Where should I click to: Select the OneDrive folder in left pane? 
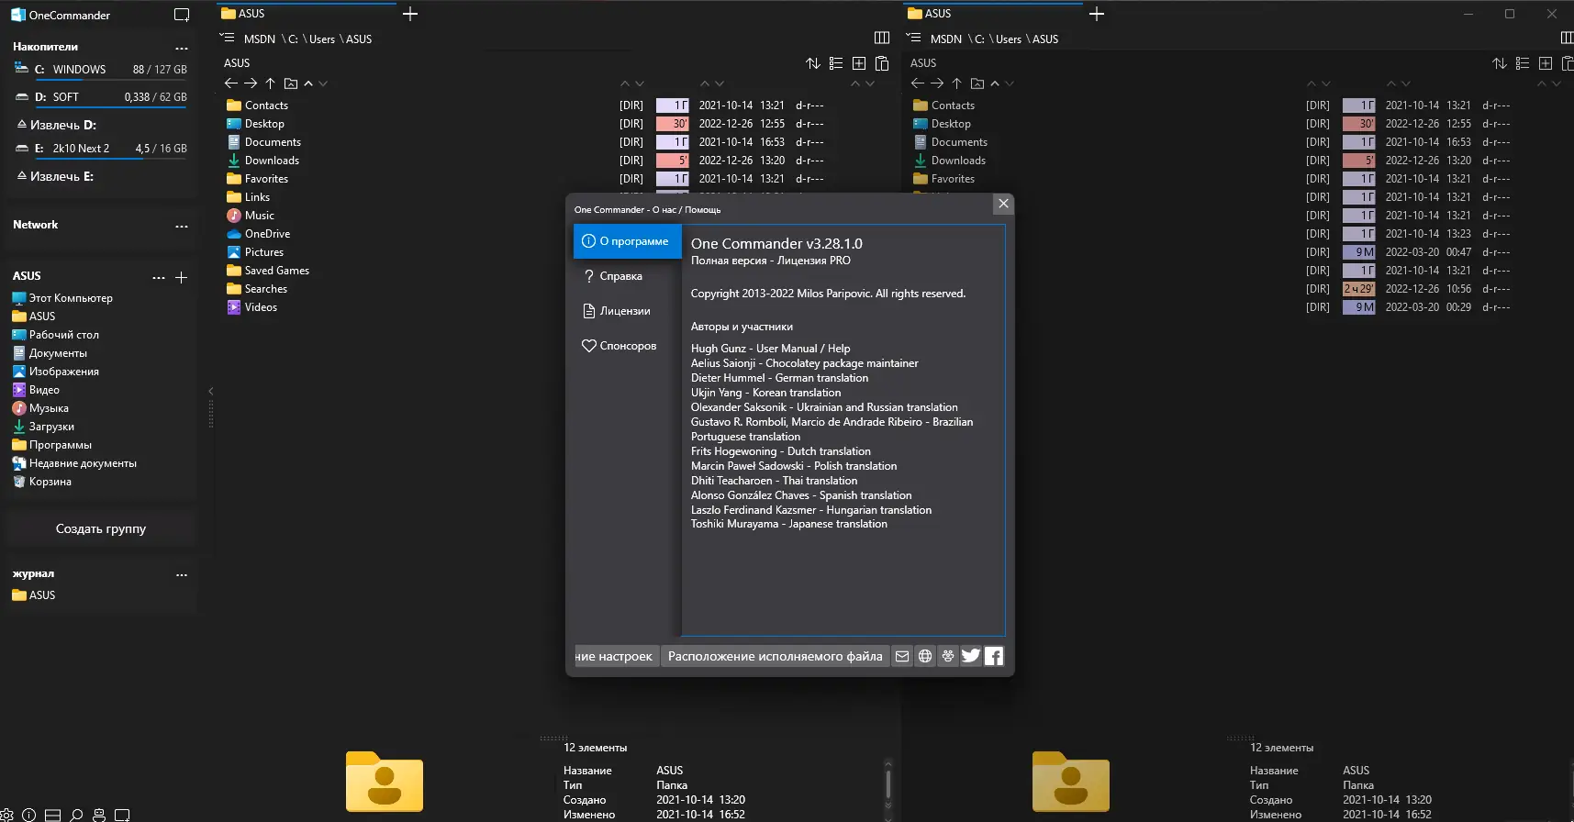click(x=258, y=234)
